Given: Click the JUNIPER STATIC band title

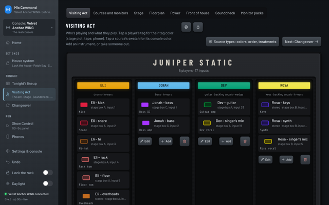Looking at the screenshot, I should click(193, 63).
